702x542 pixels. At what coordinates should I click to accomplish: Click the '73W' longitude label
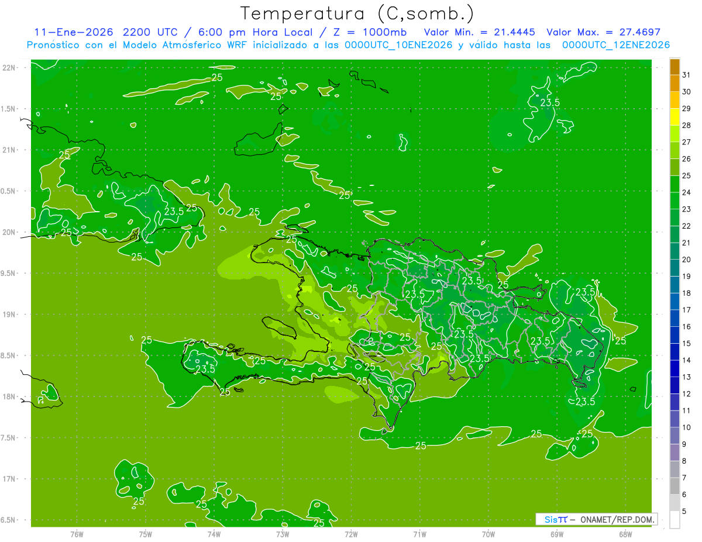click(283, 535)
